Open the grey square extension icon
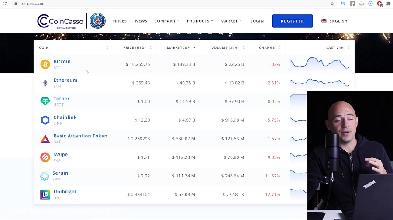The height and width of the screenshot is (220, 393). 352,3
